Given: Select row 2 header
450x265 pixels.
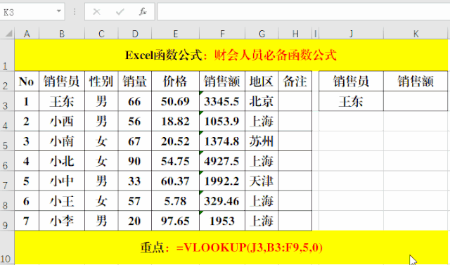Looking at the screenshot, I should pos(7,81).
